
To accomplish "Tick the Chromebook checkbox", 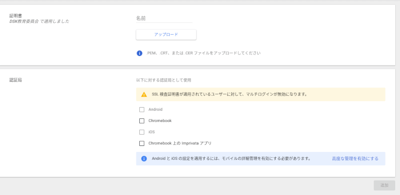I will tap(142, 121).
